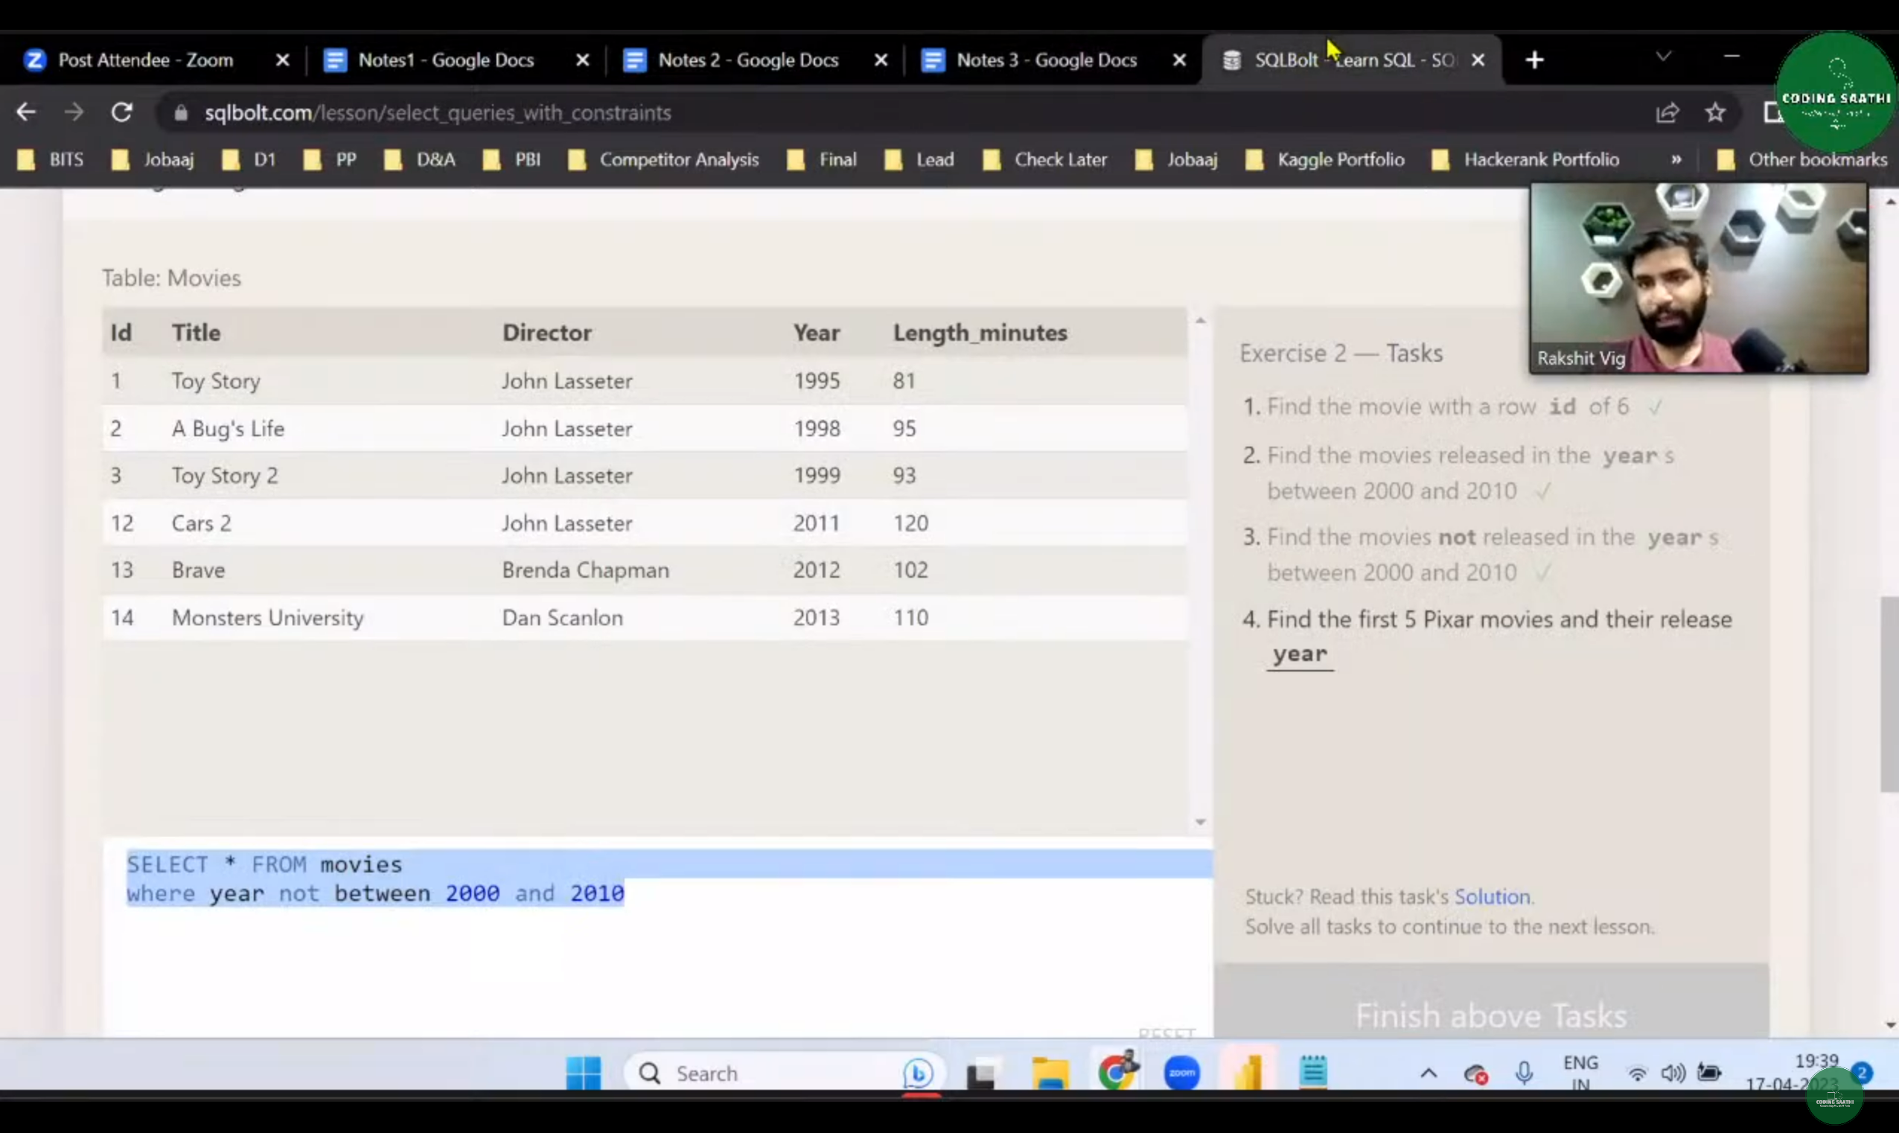Expand the hidden bookmarks overflow chevron

(x=1676, y=159)
